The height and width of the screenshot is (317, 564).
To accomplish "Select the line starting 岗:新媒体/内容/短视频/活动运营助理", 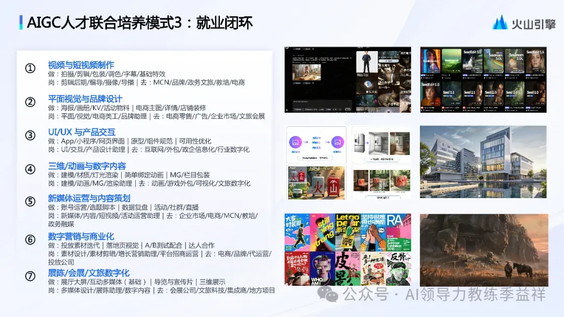I will (x=153, y=220).
